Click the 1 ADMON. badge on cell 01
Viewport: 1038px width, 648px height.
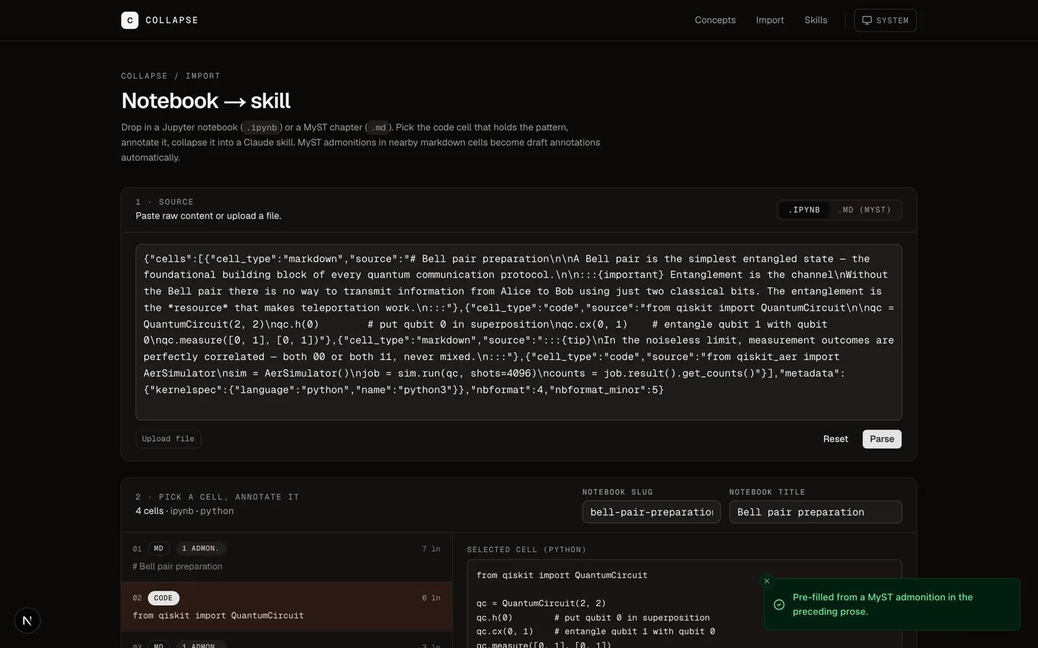pos(200,548)
